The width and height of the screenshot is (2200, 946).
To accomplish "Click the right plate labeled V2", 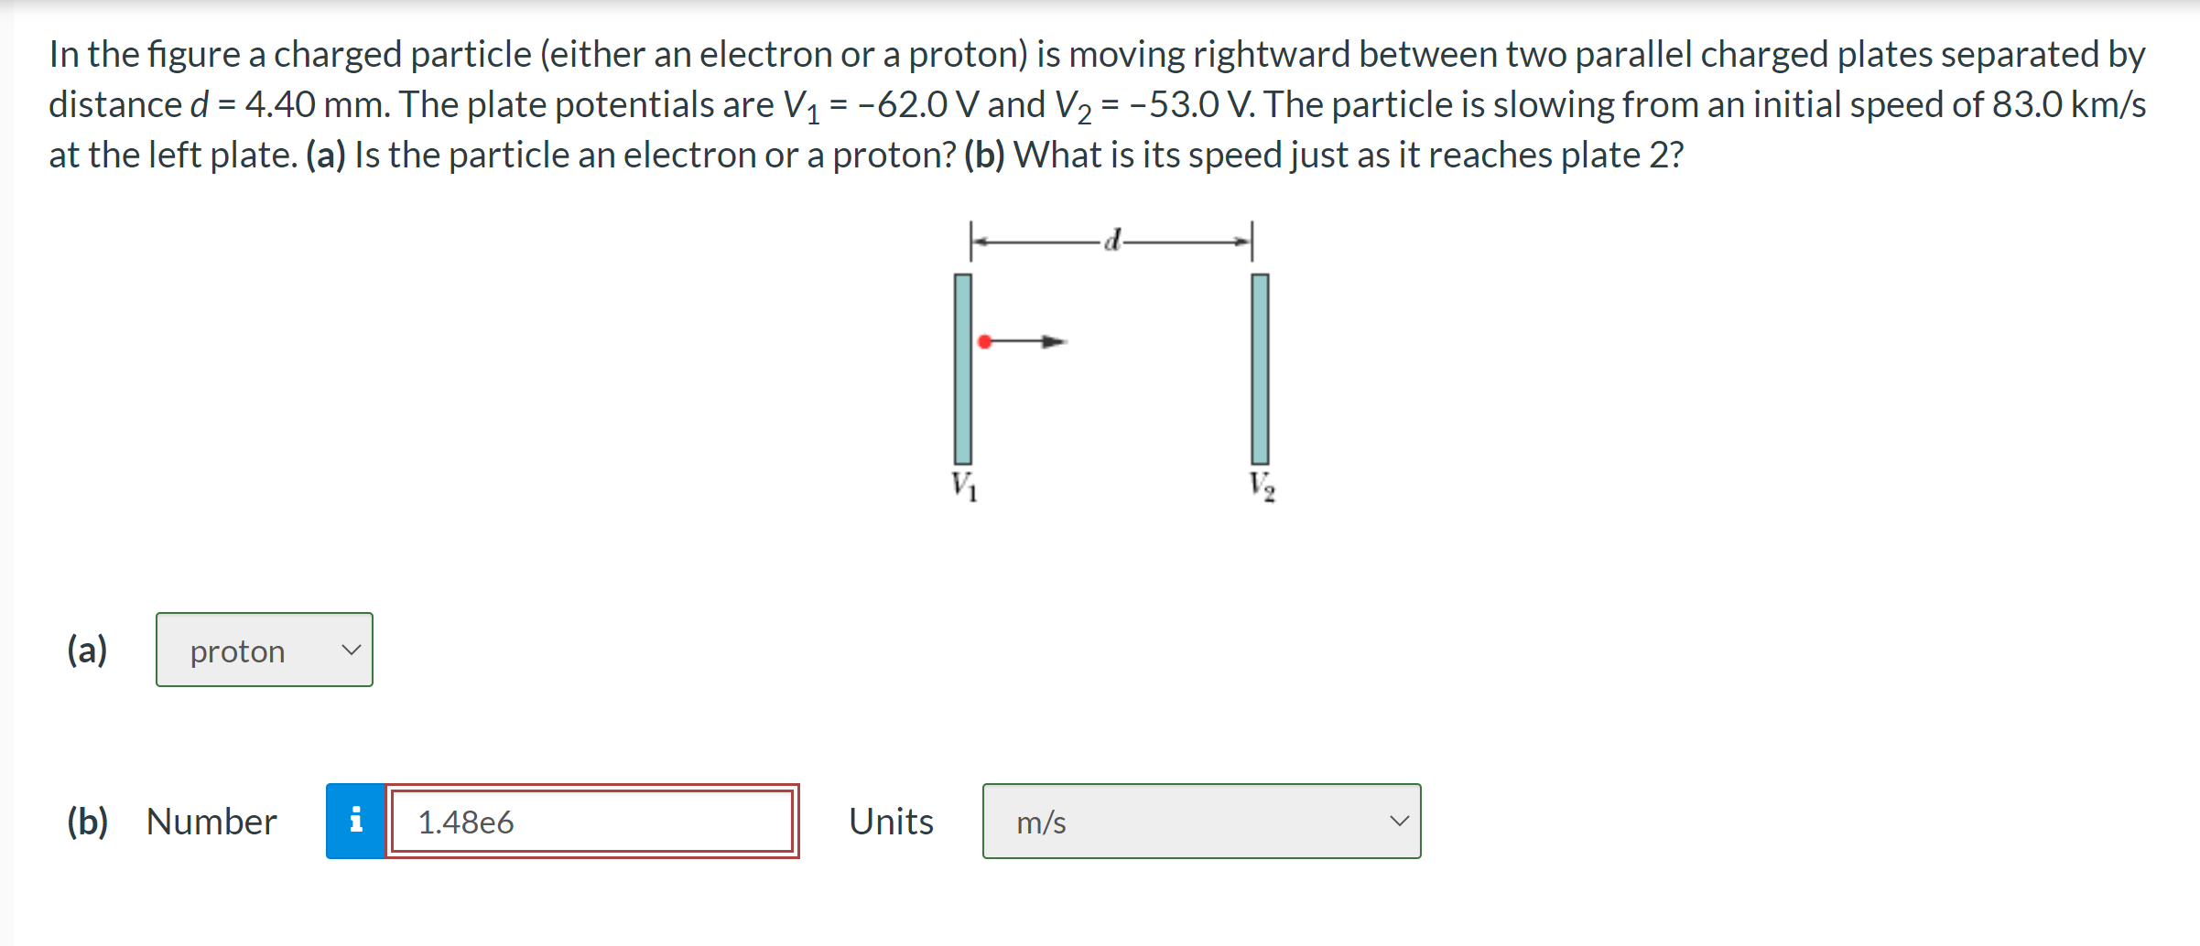I will [1260, 366].
